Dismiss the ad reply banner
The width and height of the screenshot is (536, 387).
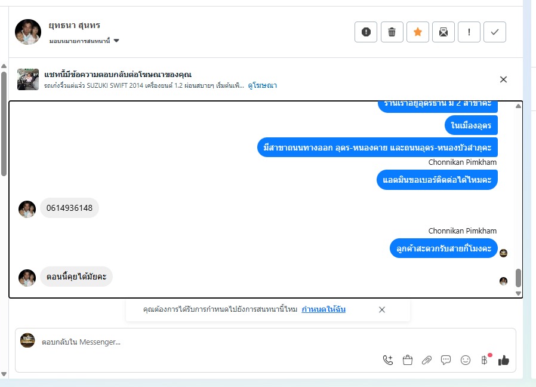(503, 79)
